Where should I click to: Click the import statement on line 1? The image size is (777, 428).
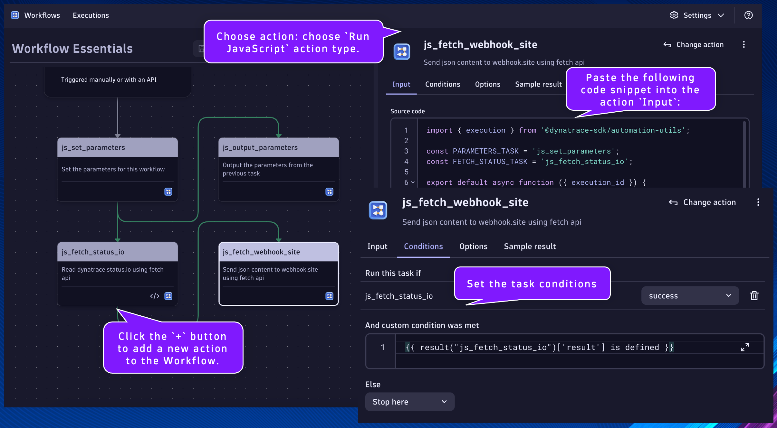click(x=558, y=130)
